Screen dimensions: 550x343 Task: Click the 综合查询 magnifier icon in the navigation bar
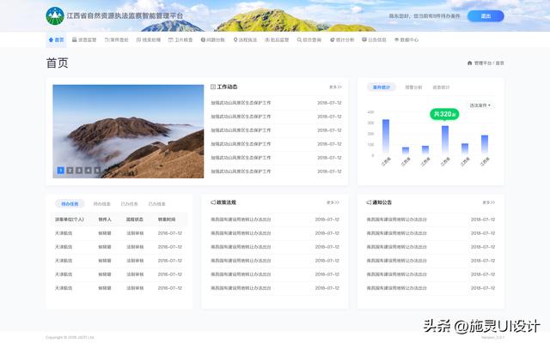(x=299, y=40)
